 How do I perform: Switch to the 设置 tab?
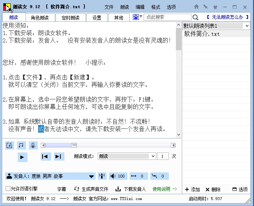97,17
